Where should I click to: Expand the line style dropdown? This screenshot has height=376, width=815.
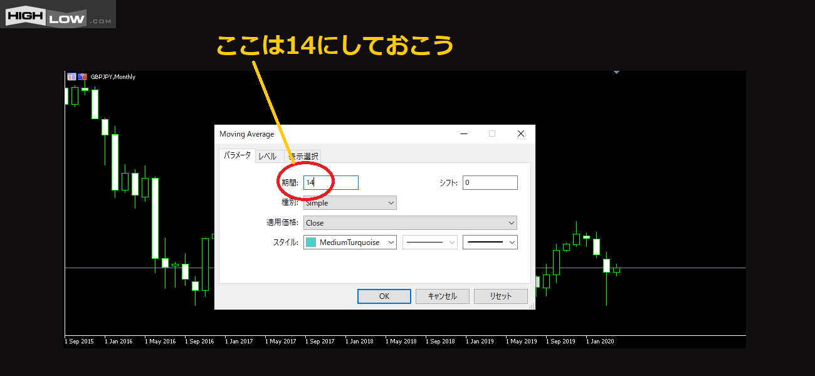click(x=429, y=243)
